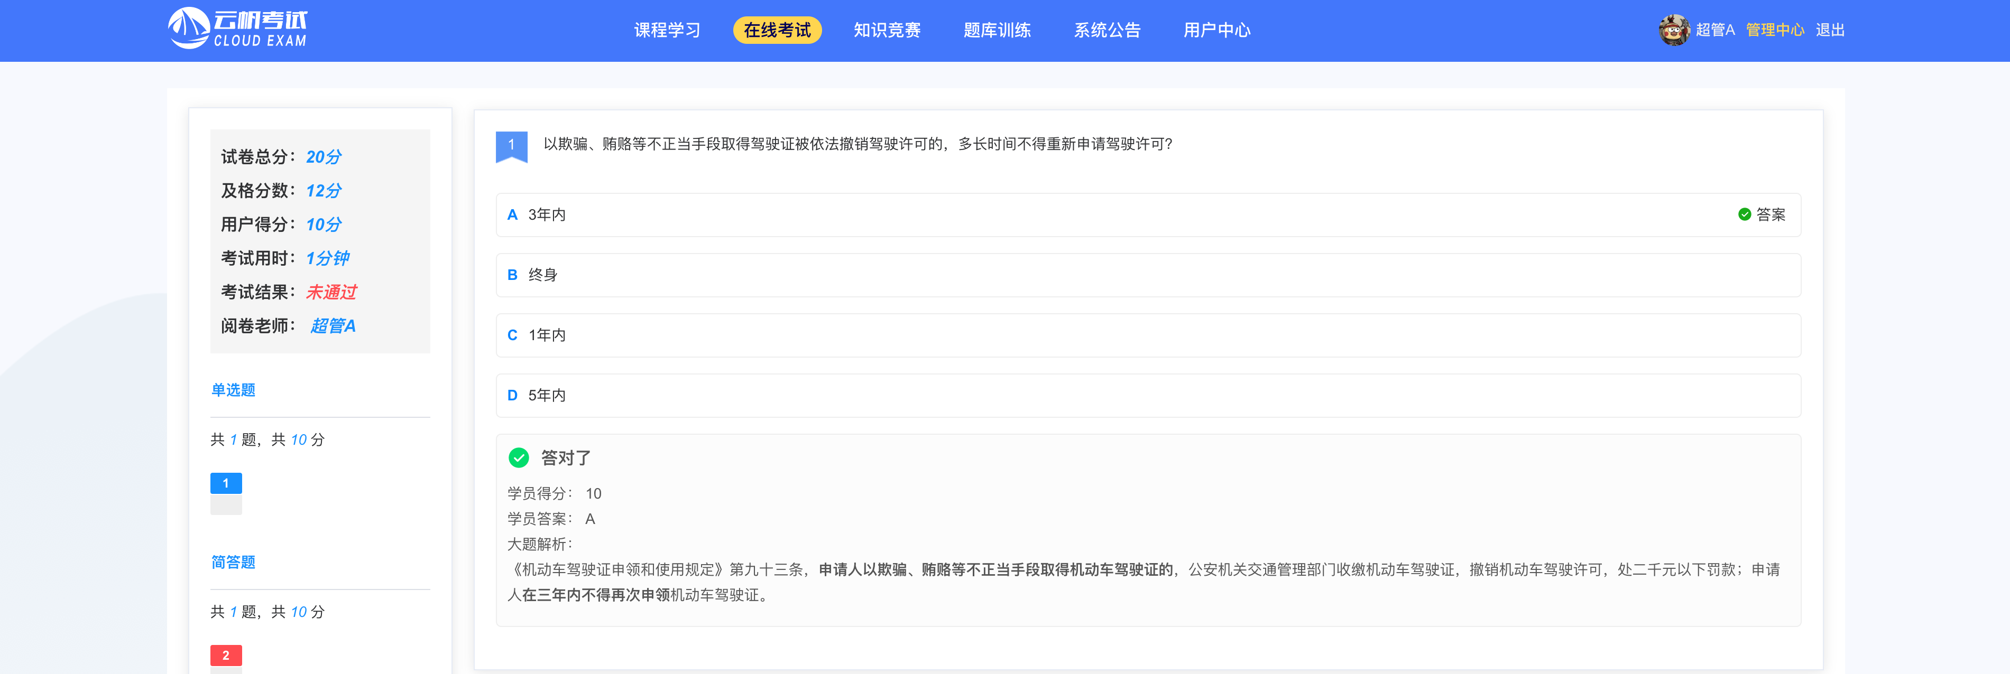This screenshot has height=674, width=2010.
Task: Open the 管理中心 link
Action: coord(1775,31)
